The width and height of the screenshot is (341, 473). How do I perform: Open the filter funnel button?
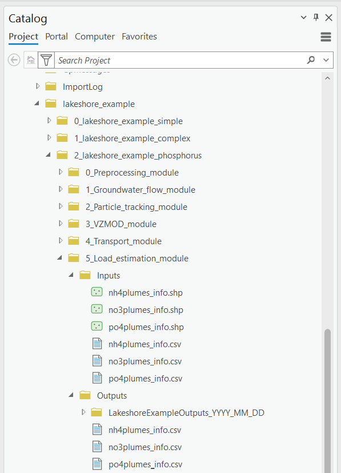[46, 59]
